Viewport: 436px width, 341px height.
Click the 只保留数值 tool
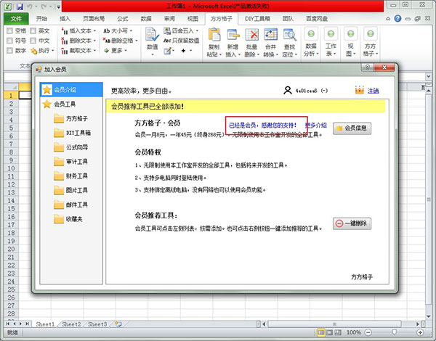181,41
